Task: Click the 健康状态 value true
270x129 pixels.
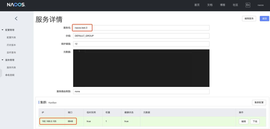Action: pos(126,121)
